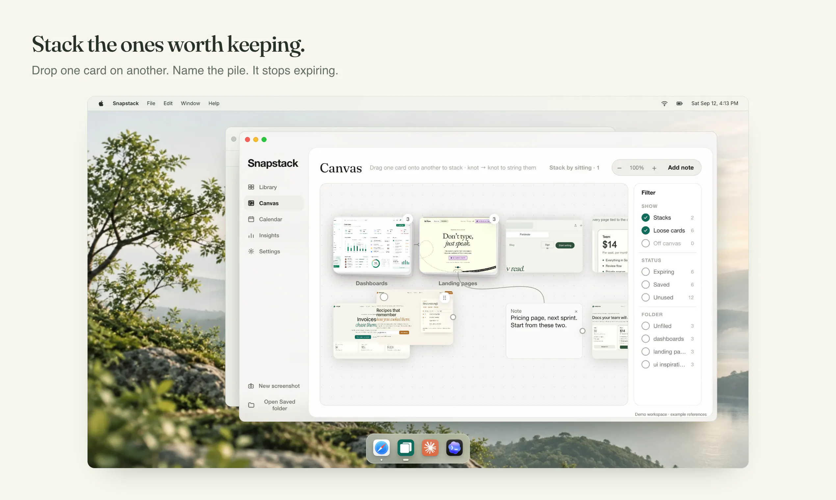Click the Snapstack wordmark in the sidebar

[x=273, y=163]
